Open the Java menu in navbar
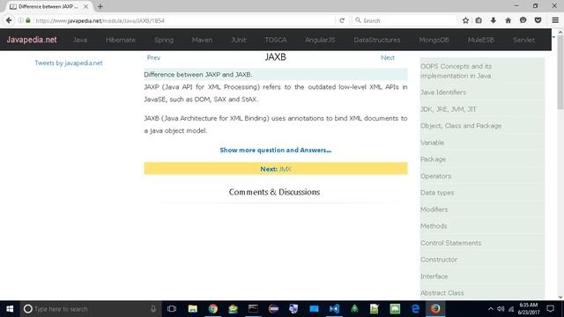 [x=80, y=40]
